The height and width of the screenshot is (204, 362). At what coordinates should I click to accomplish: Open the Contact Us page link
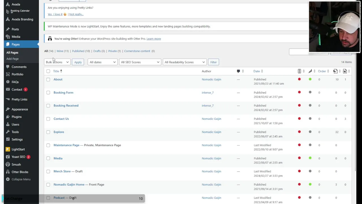61,119
